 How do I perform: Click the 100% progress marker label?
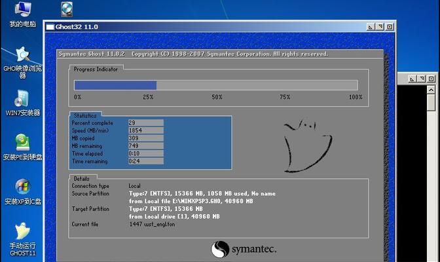point(356,97)
